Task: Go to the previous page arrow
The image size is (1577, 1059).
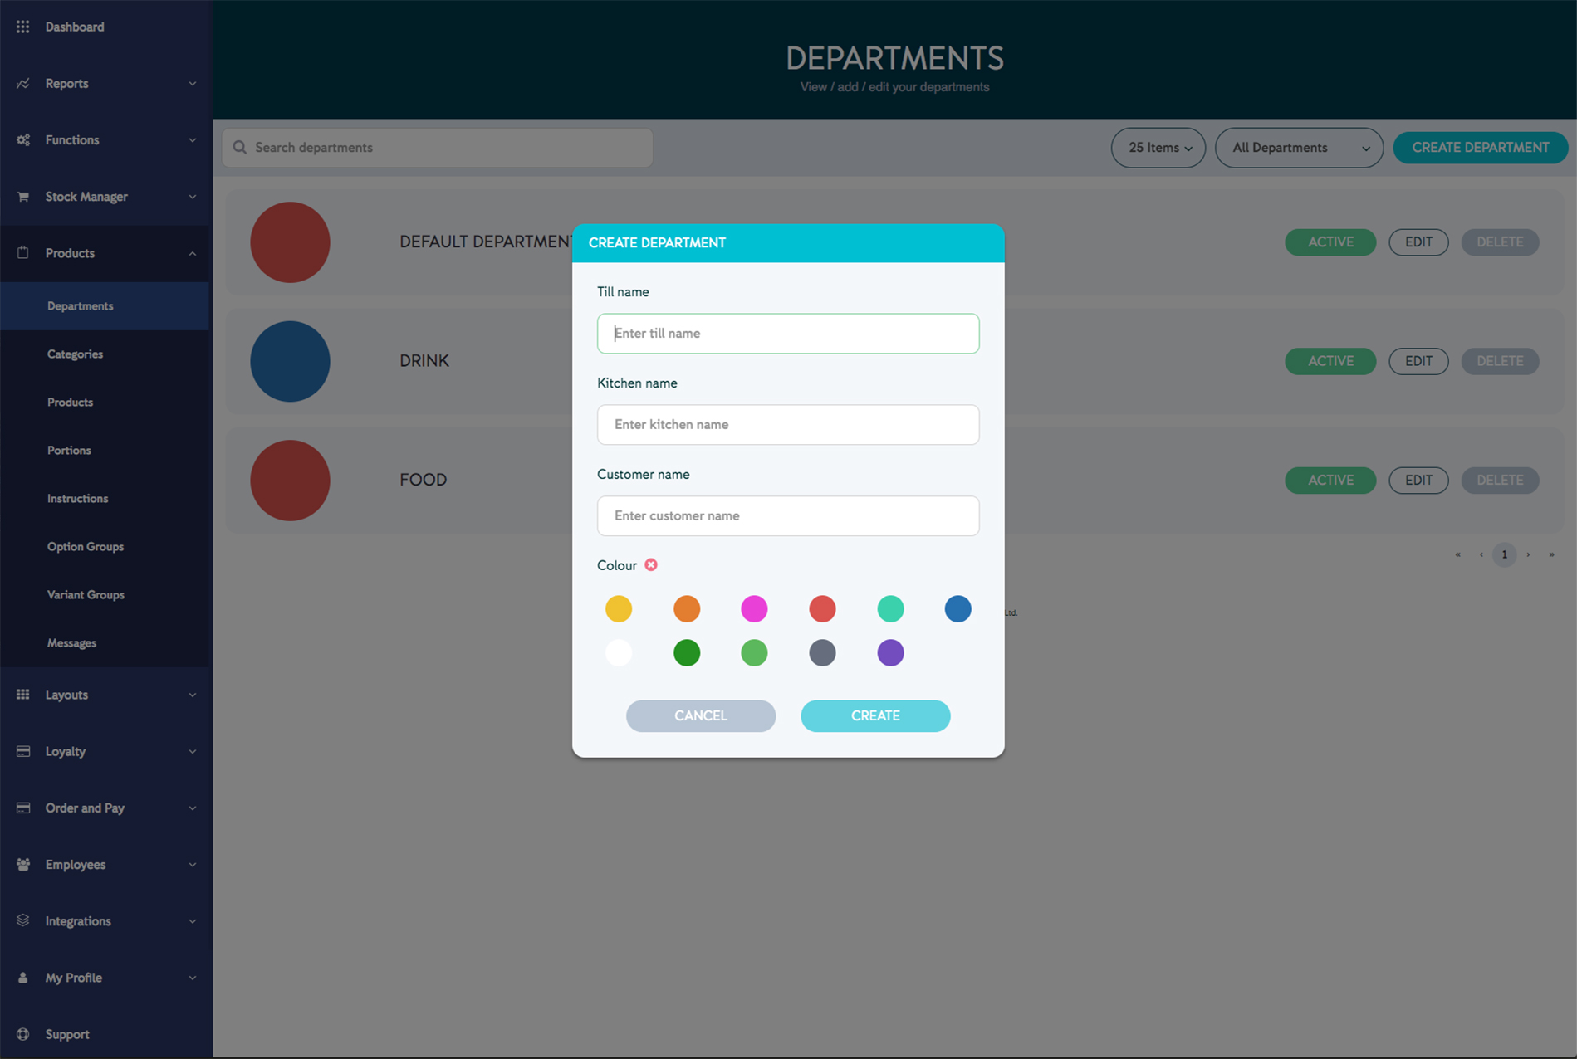Action: tap(1481, 554)
